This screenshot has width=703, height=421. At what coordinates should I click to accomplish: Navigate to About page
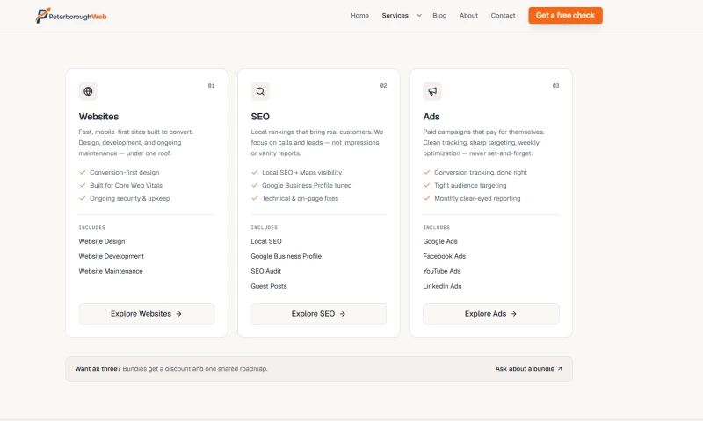tap(468, 15)
